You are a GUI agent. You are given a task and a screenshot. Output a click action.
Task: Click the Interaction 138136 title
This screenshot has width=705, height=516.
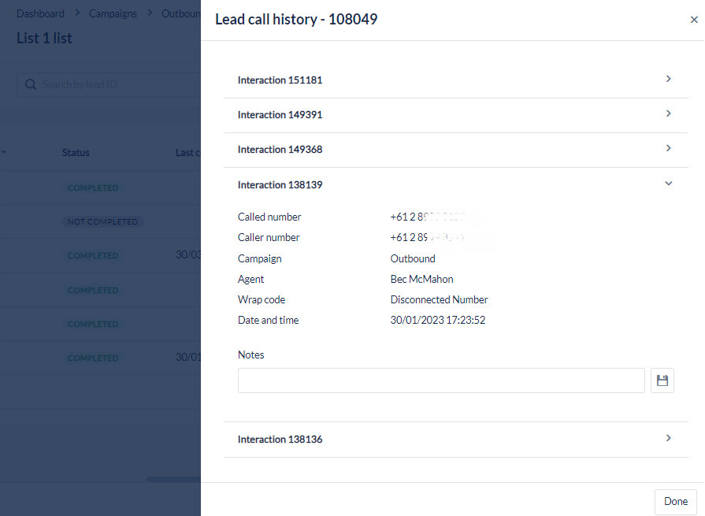[x=280, y=439]
